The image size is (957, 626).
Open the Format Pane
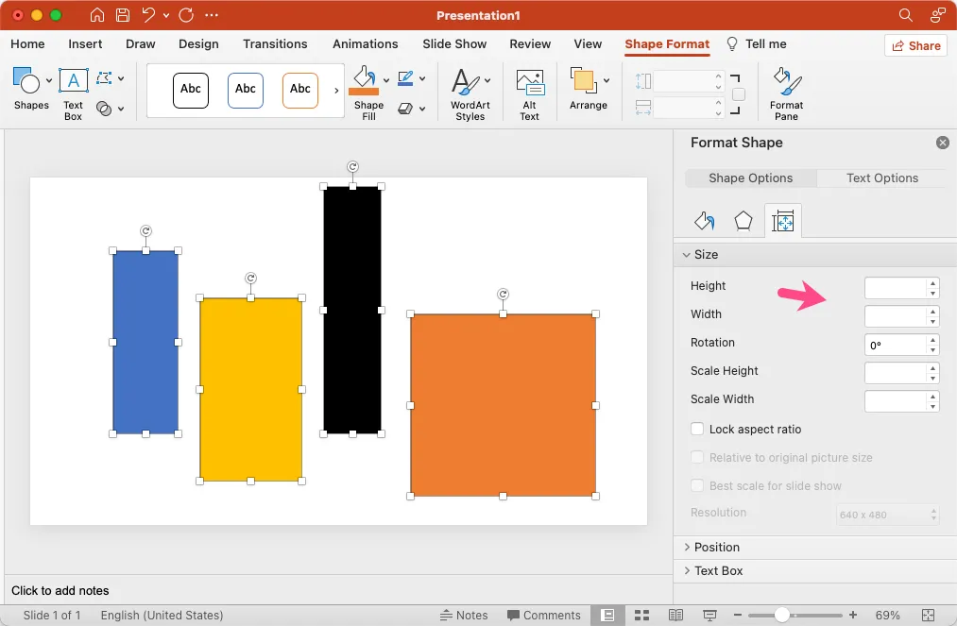coord(786,92)
